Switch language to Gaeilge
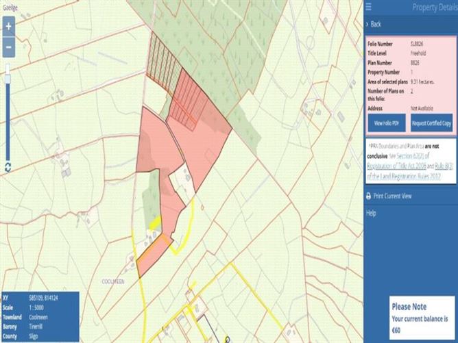This screenshot has height=343, width=458. click(x=10, y=8)
